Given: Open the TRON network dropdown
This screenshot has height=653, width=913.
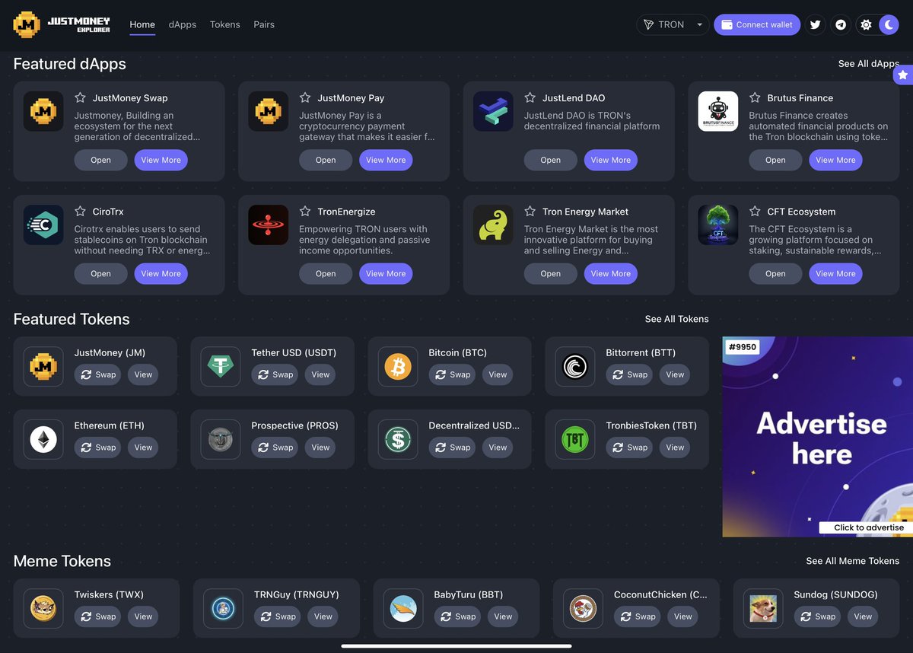Looking at the screenshot, I should coord(673,24).
